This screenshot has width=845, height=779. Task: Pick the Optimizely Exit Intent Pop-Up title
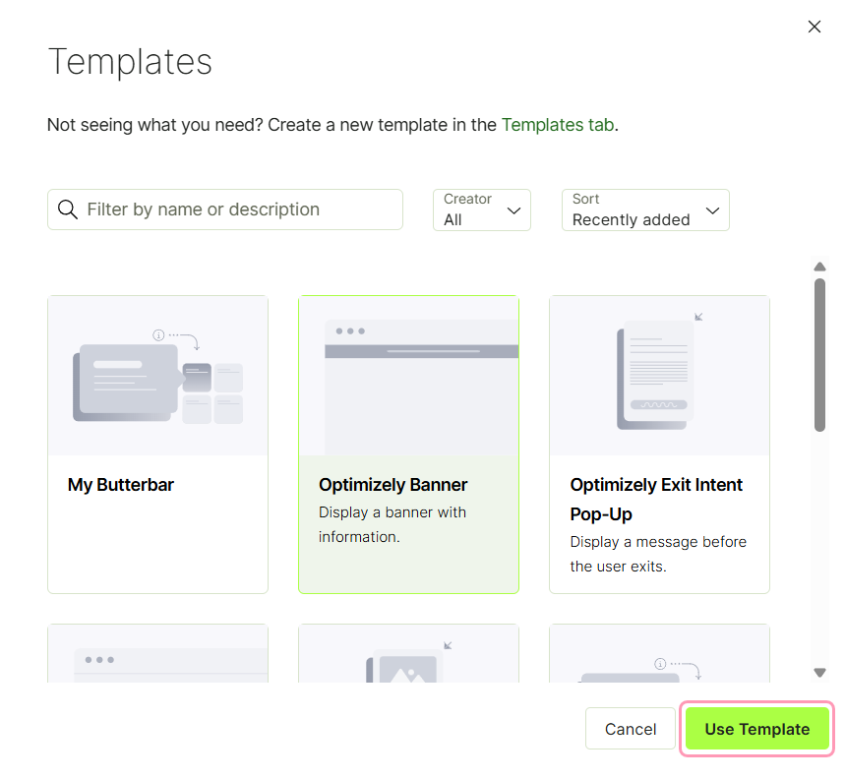coord(656,500)
